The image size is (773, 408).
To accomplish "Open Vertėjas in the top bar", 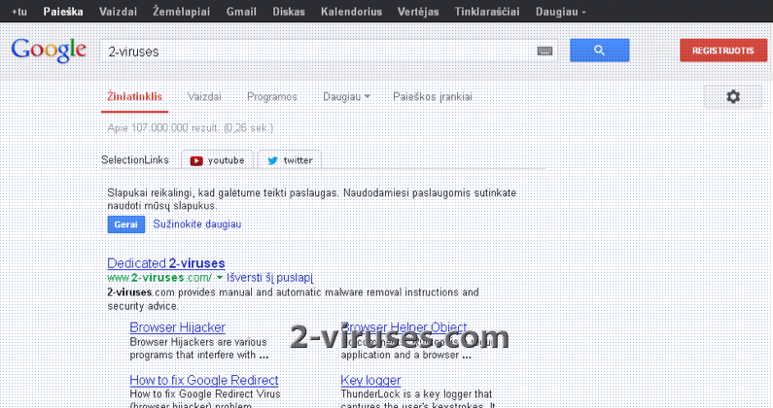I will tap(418, 12).
